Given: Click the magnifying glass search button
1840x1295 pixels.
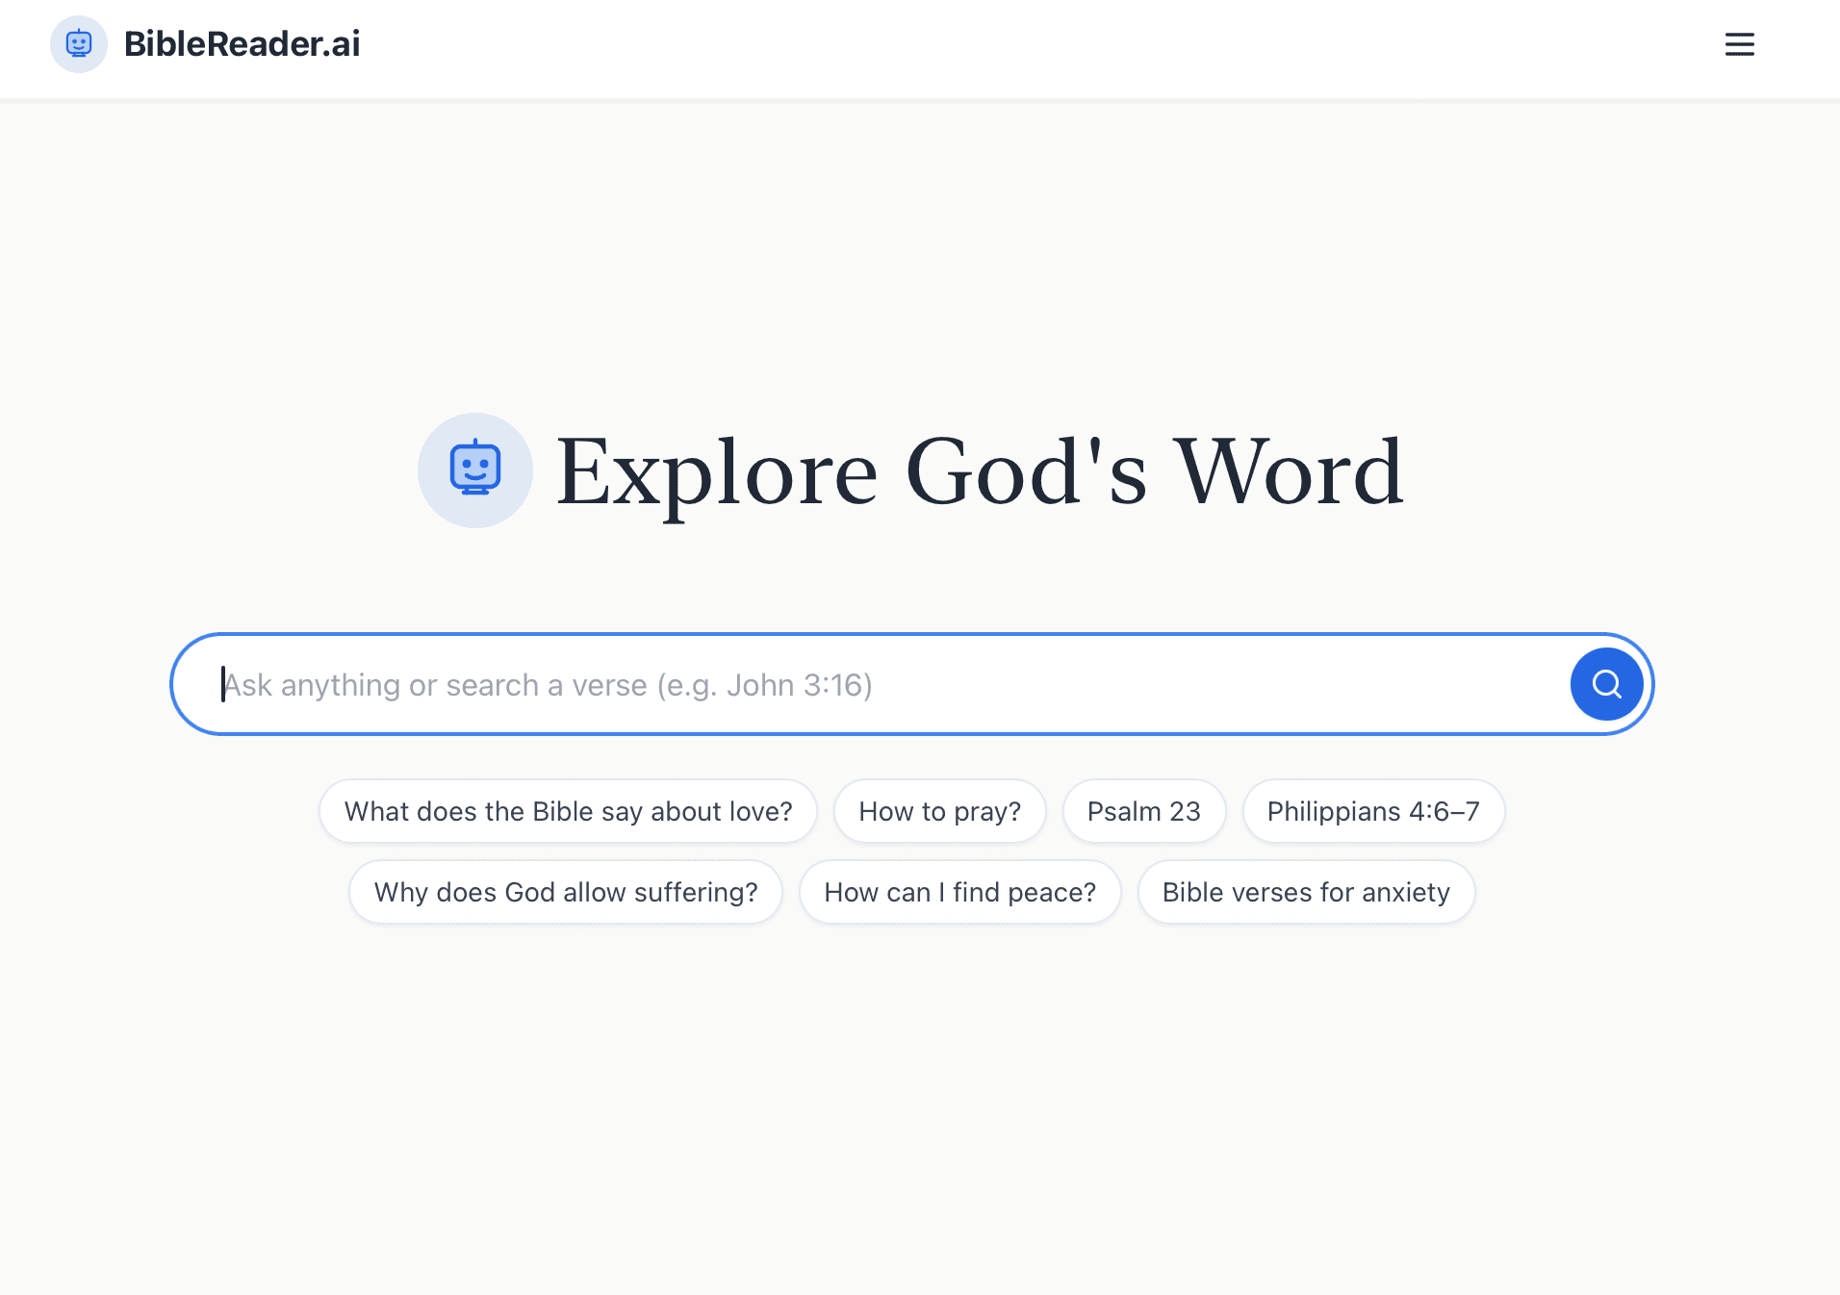Looking at the screenshot, I should 1605,684.
